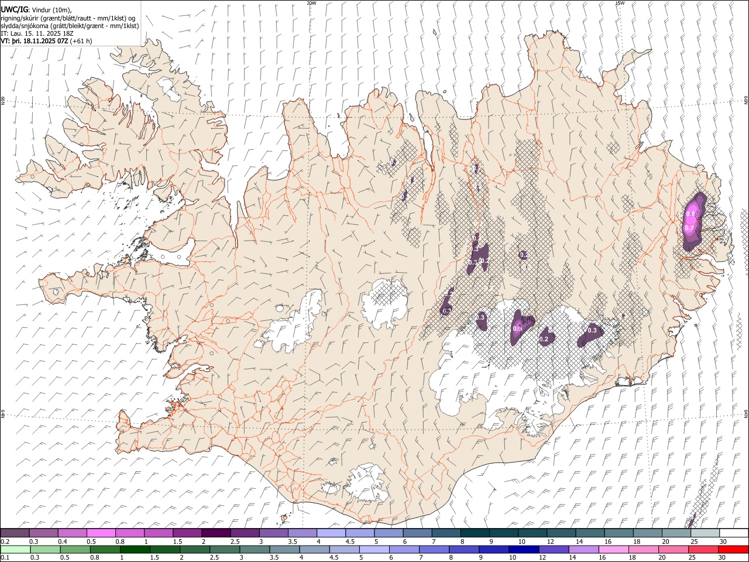Pick the white final swatch of the snow scale
This screenshot has height=562, width=749.
[x=734, y=533]
